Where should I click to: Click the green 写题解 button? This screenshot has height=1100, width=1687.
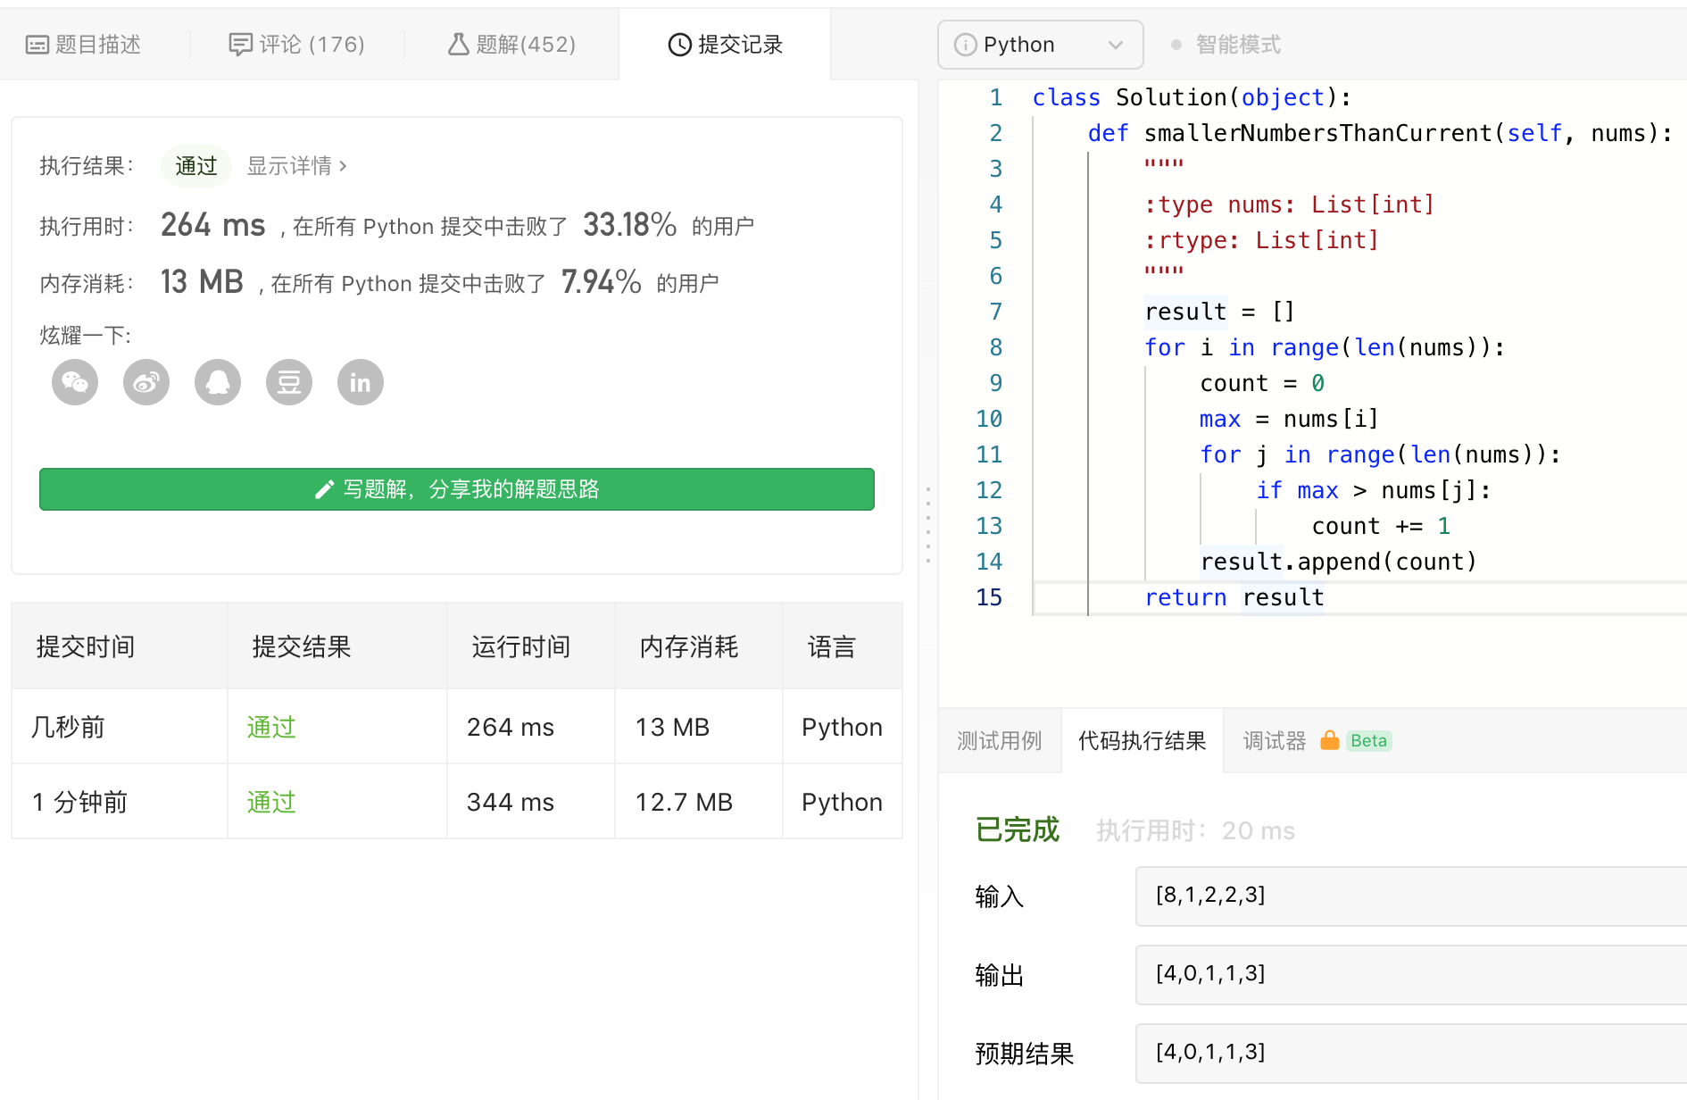coord(457,489)
